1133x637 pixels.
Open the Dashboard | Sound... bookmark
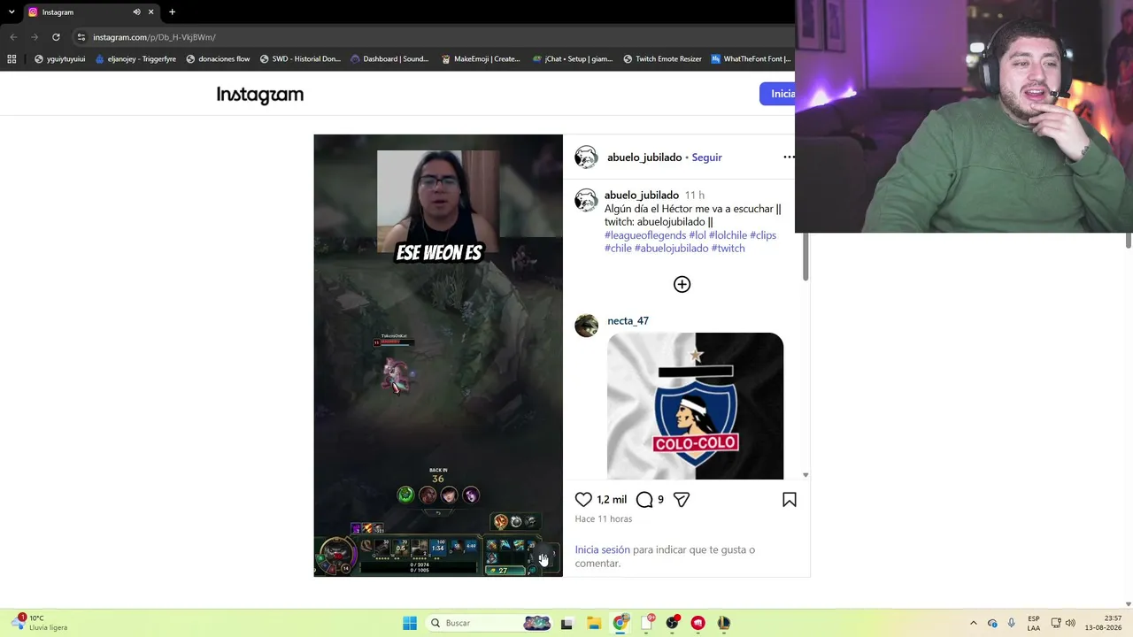389,59
